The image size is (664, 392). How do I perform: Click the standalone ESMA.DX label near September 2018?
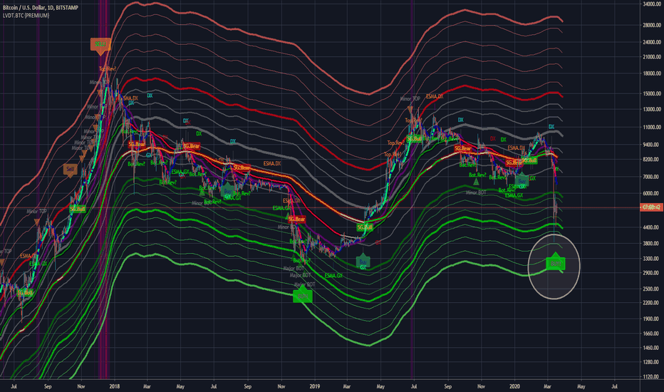[x=272, y=163]
